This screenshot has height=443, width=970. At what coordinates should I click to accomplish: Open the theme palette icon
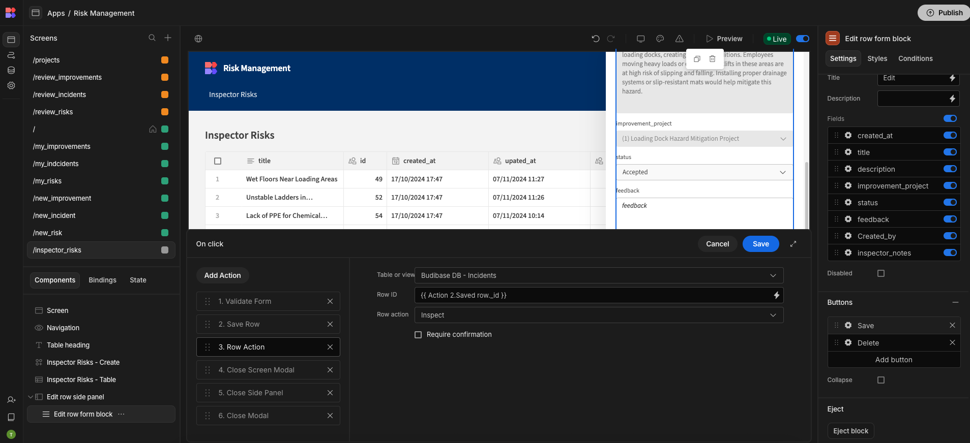660,39
